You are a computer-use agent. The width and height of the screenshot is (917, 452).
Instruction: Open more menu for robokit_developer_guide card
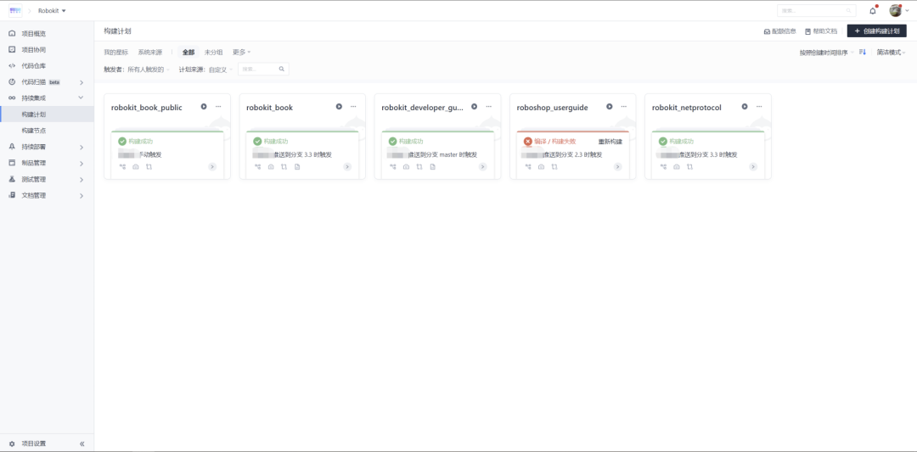coord(488,107)
